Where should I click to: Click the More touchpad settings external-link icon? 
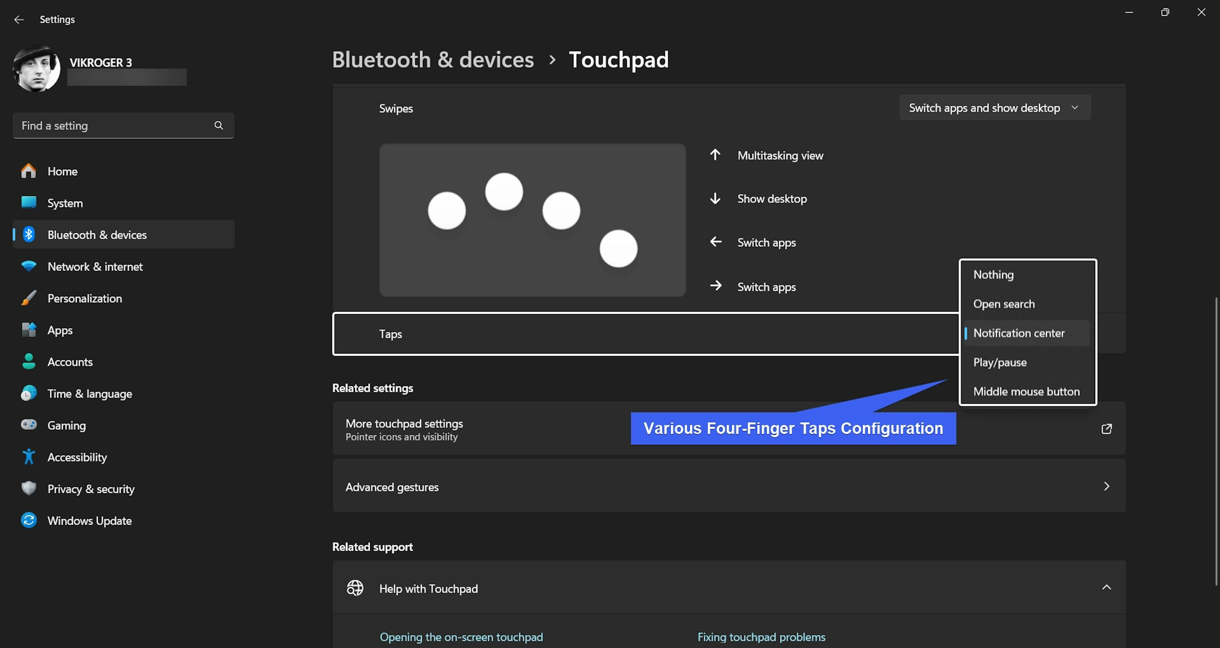[1106, 429]
